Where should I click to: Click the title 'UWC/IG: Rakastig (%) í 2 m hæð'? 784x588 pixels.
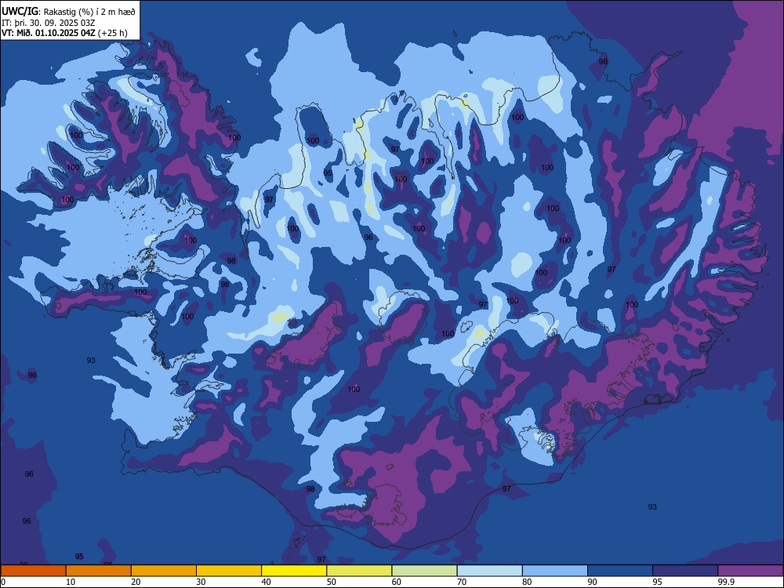tap(68, 12)
